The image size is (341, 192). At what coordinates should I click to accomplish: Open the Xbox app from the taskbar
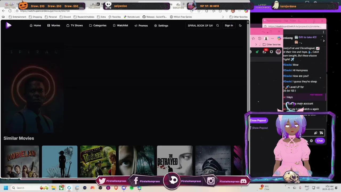coord(61,188)
